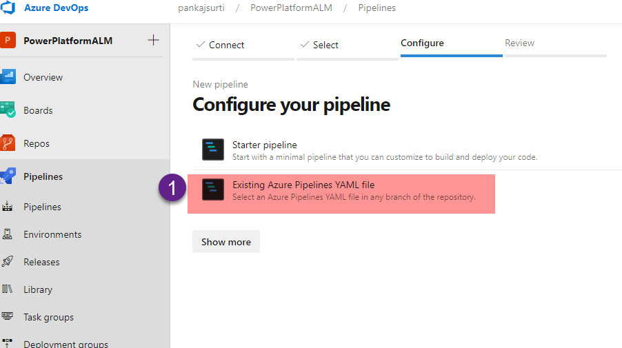Click the Task groups sidebar icon
Viewport: 622px width, 348px height.
click(x=8, y=317)
